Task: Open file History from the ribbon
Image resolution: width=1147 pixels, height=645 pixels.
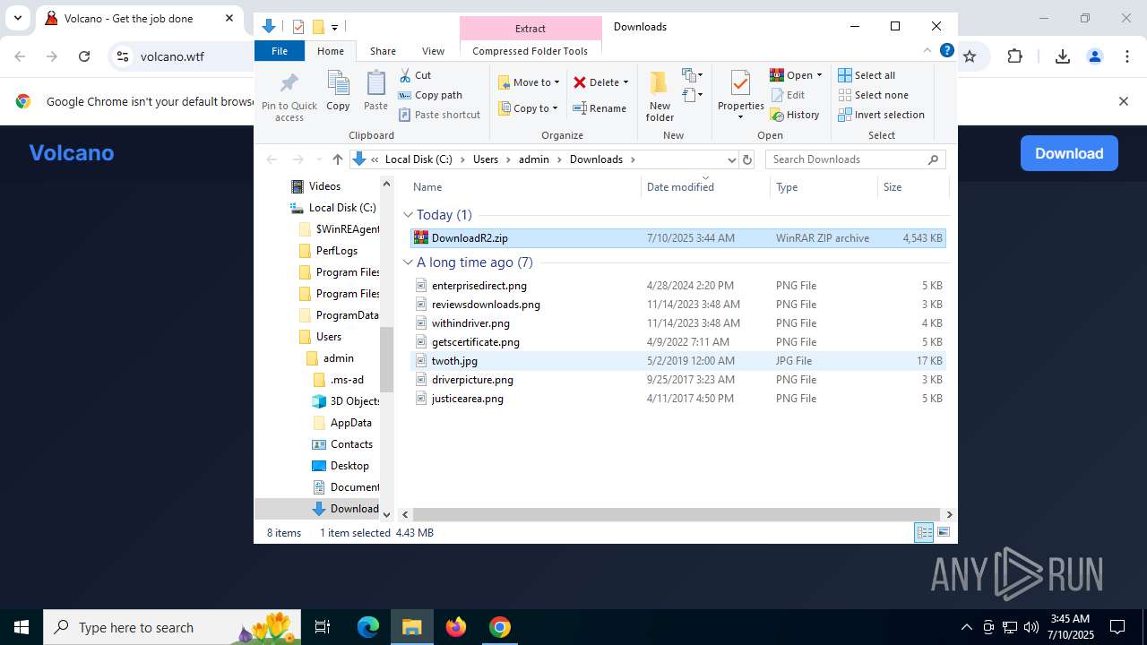Action: [x=795, y=115]
